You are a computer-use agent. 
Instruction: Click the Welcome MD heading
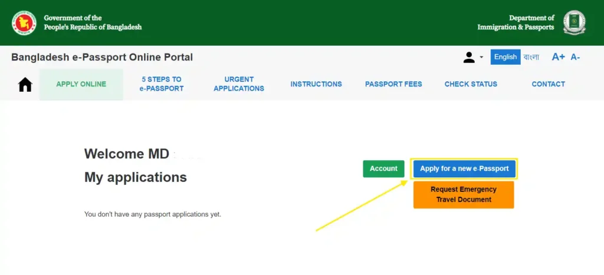tap(127, 154)
